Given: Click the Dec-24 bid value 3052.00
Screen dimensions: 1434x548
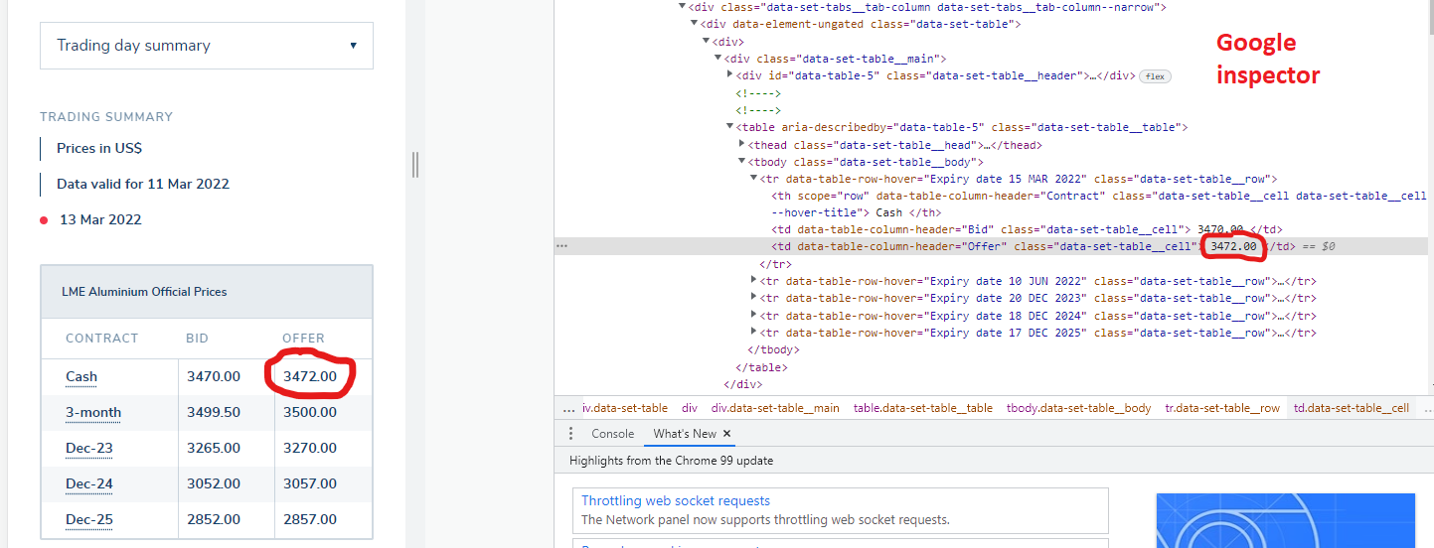Looking at the screenshot, I should pyautogui.click(x=213, y=484).
